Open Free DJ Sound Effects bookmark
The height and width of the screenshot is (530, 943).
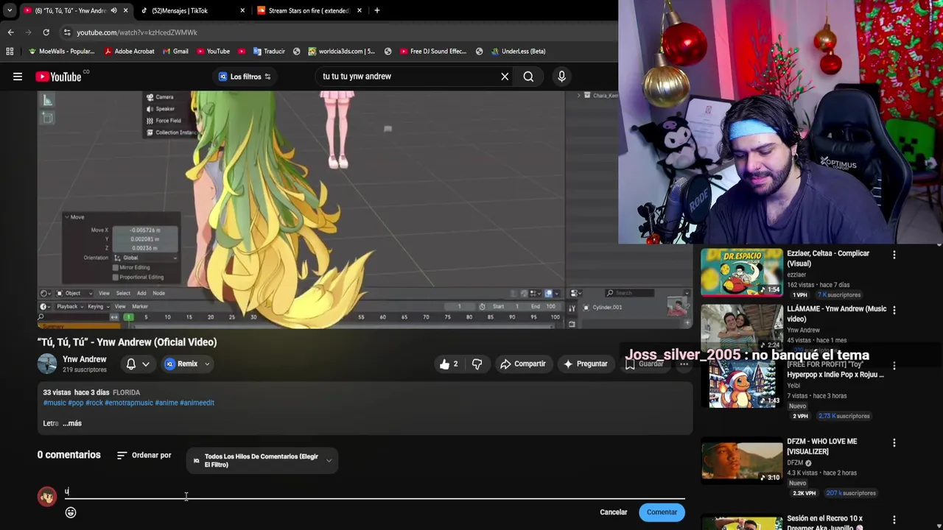433,52
